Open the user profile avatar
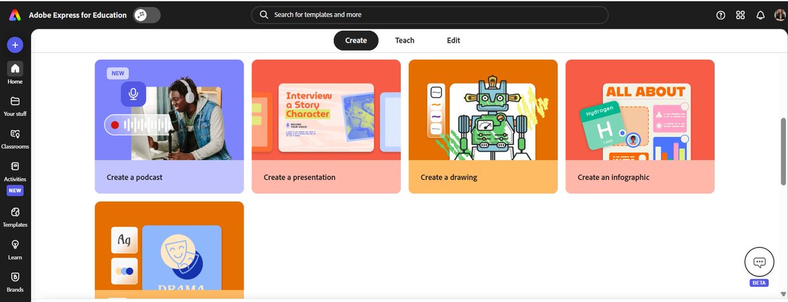The image size is (788, 302). pyautogui.click(x=779, y=15)
